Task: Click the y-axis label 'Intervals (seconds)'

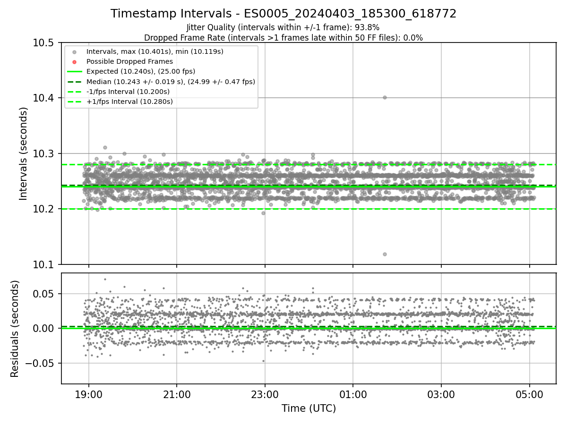Action: coord(24,153)
